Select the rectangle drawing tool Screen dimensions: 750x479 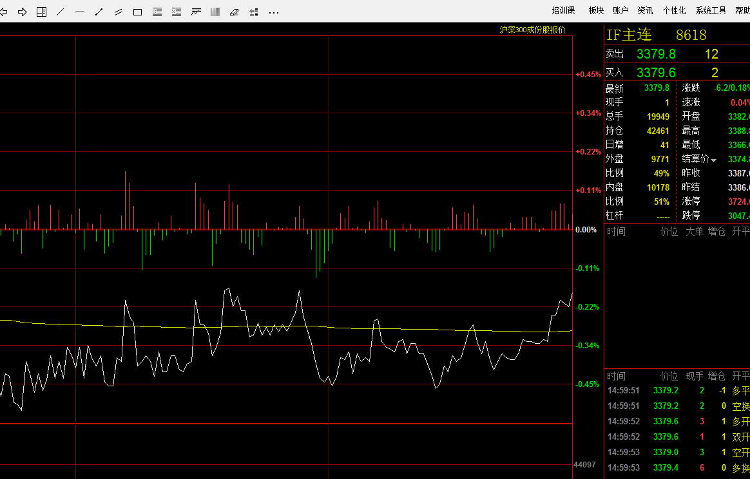(x=138, y=12)
